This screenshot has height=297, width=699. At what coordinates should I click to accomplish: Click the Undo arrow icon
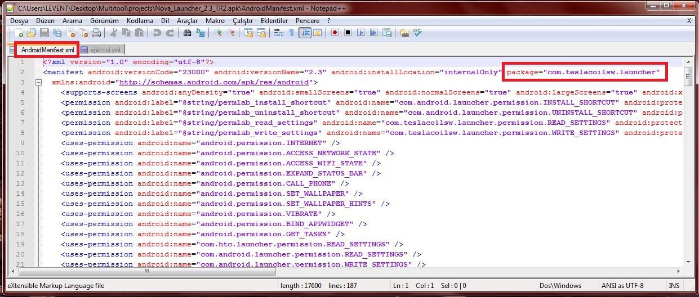pos(157,33)
